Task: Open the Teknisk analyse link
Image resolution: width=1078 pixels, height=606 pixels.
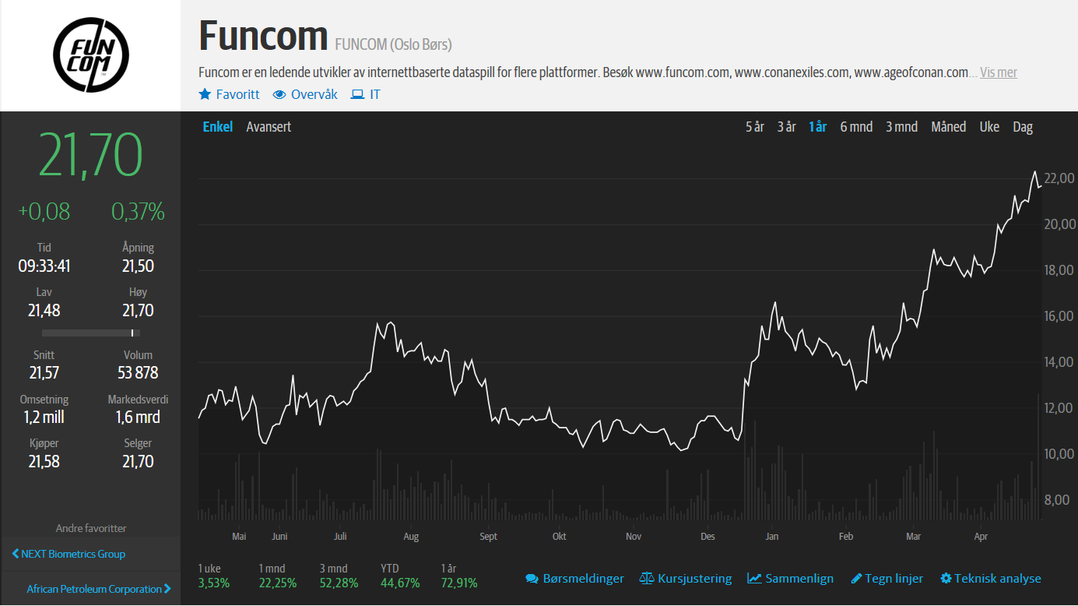Action: pyautogui.click(x=998, y=579)
